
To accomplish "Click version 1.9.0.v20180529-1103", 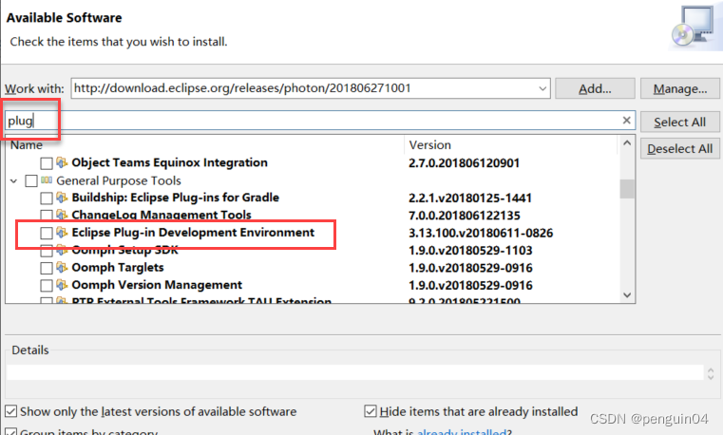I will point(470,250).
